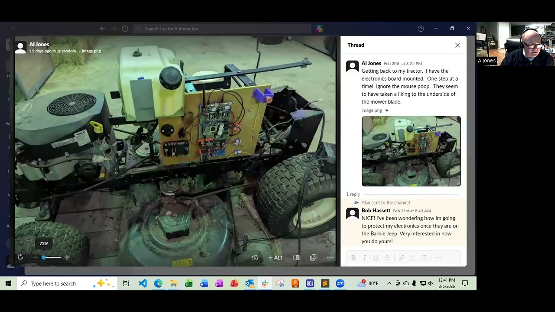The width and height of the screenshot is (555, 312).
Task: Click the colorful app icon beside search bar
Action: pos(319,29)
